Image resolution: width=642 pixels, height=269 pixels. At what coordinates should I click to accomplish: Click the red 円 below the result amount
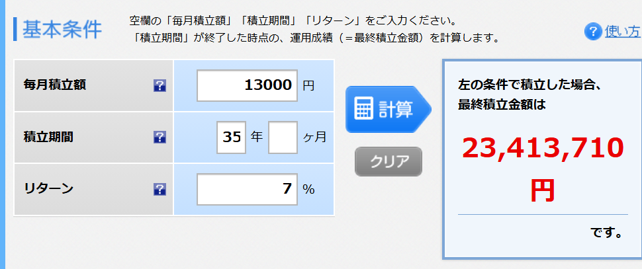pos(543,191)
